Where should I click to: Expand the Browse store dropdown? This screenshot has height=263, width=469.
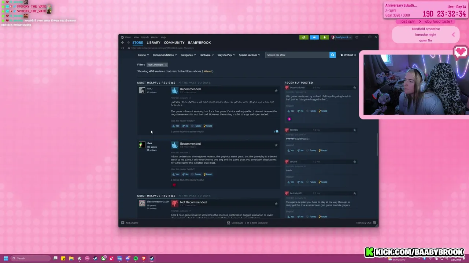pos(143,55)
